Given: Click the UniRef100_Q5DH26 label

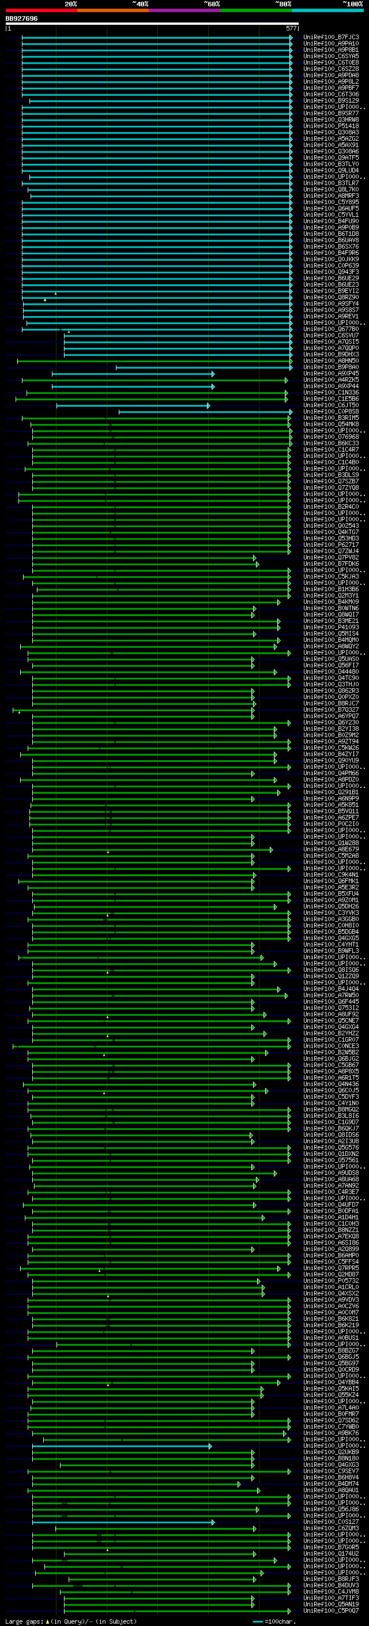Looking at the screenshot, I should 330,906.
